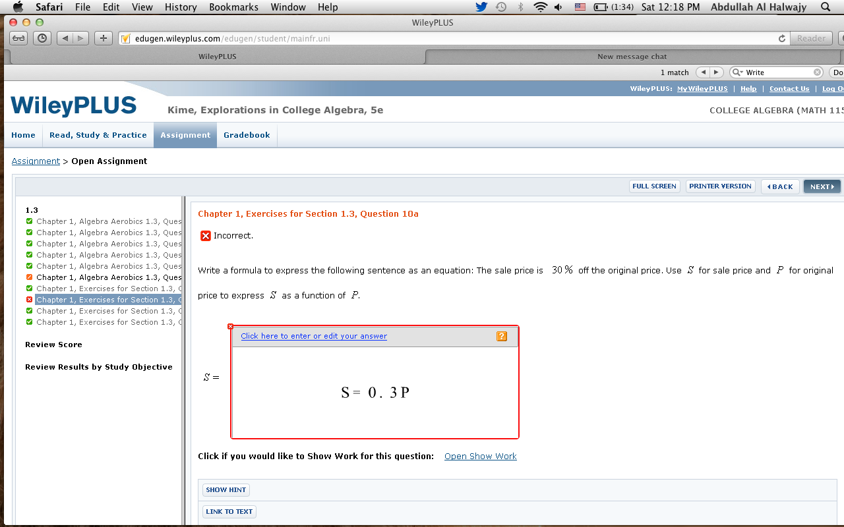The height and width of the screenshot is (527, 844).
Task: Open the Window menu
Action: click(x=289, y=7)
